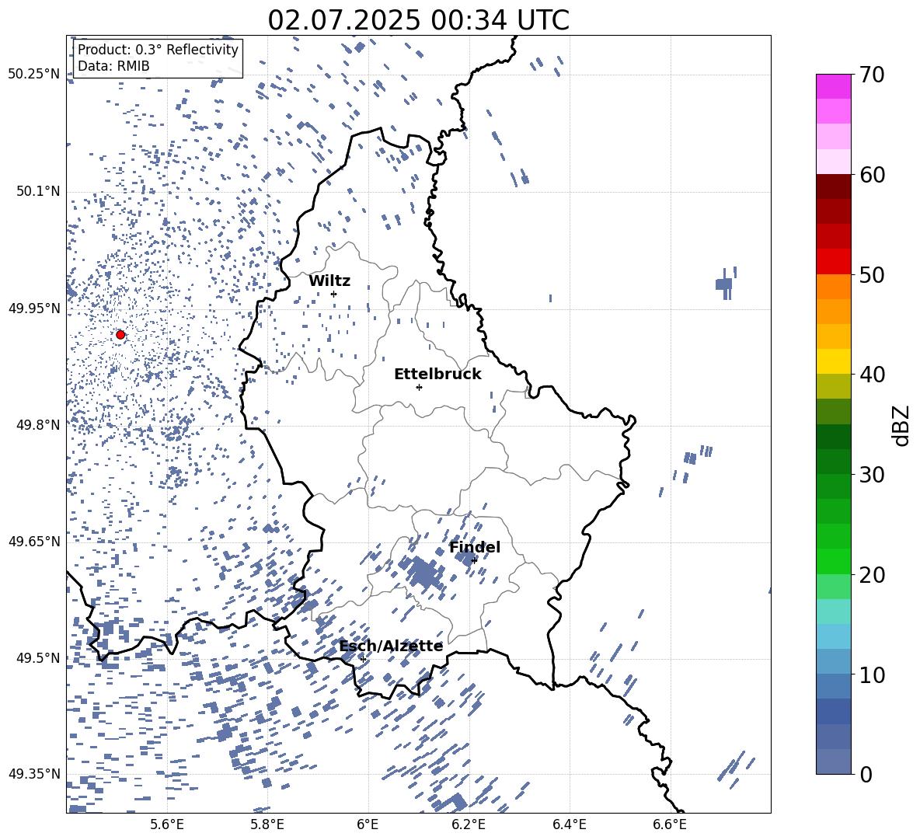
Task: Click the 02.07.2025 00:34 UTC title
Action: click(418, 20)
